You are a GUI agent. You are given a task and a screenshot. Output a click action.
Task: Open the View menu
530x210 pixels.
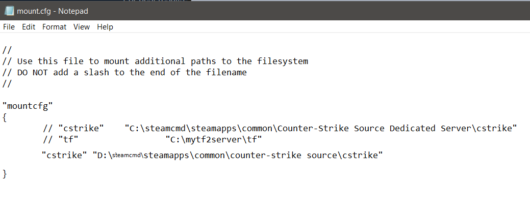pos(81,27)
